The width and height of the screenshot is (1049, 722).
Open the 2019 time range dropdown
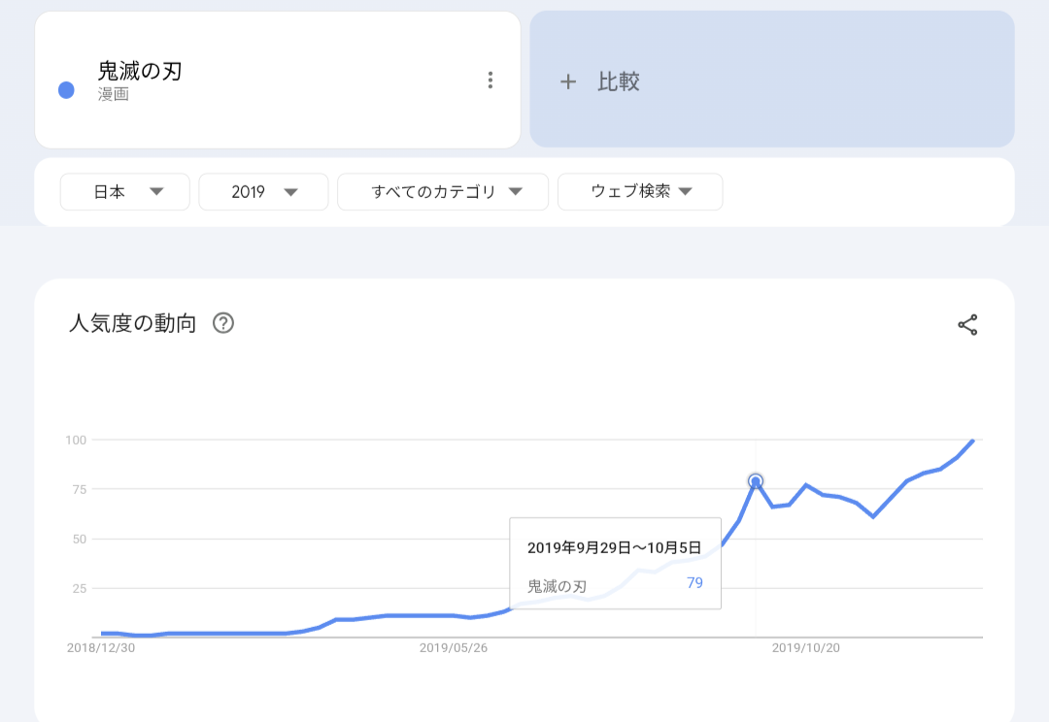tap(263, 192)
